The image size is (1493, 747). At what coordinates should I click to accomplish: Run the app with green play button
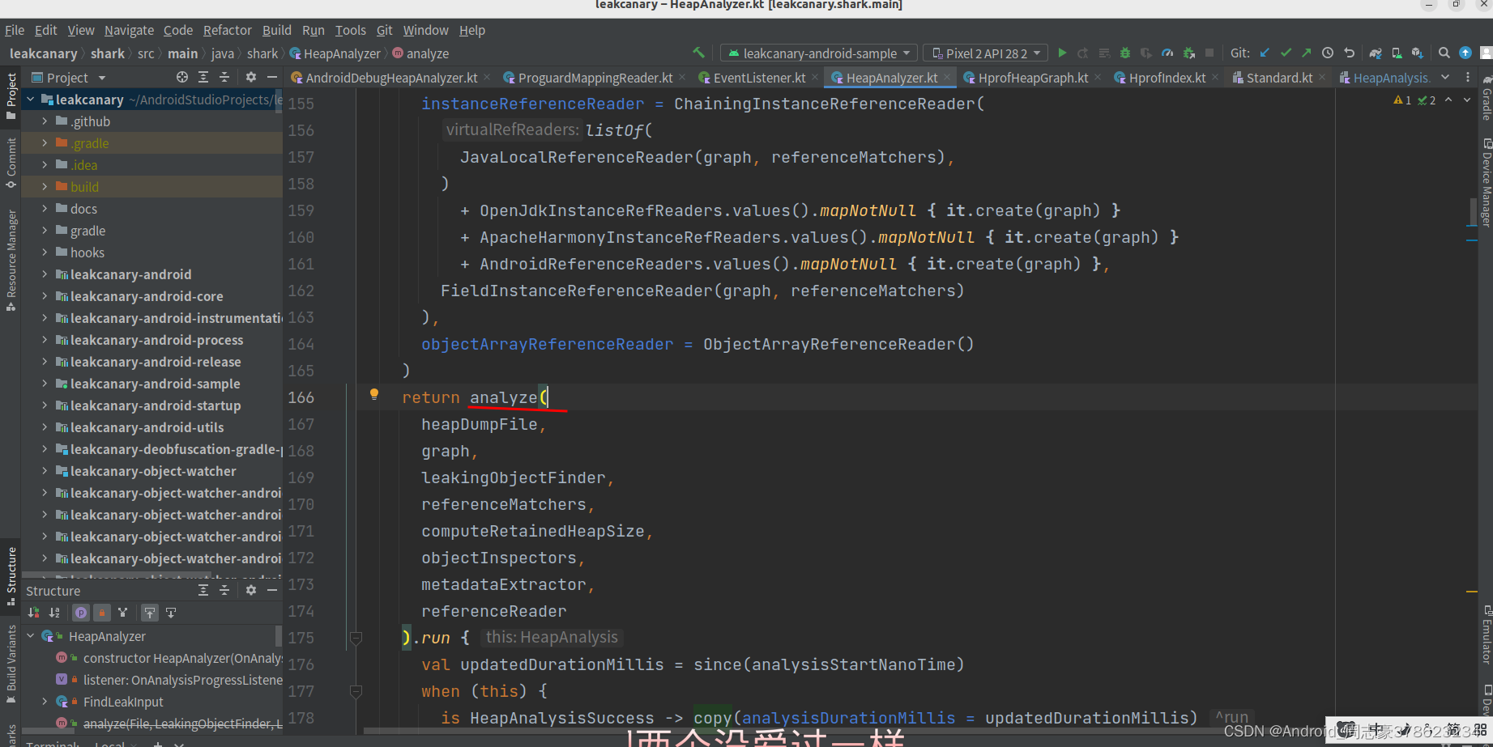tap(1062, 53)
